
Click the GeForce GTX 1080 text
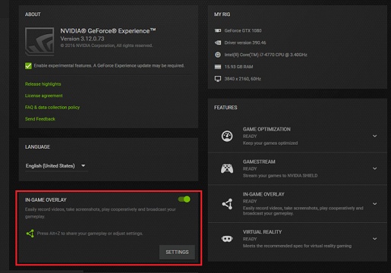[x=243, y=30]
